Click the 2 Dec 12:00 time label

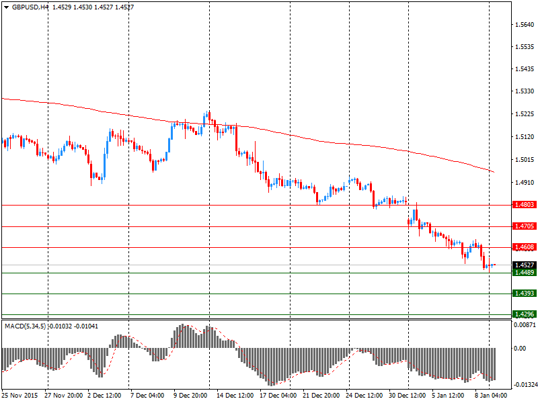pyautogui.click(x=104, y=396)
